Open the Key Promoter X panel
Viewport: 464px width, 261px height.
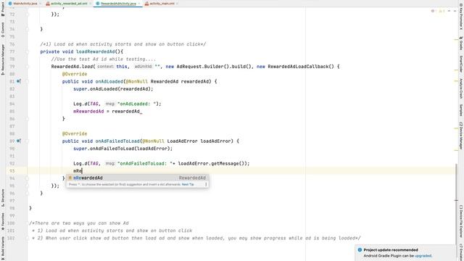coord(461,17)
